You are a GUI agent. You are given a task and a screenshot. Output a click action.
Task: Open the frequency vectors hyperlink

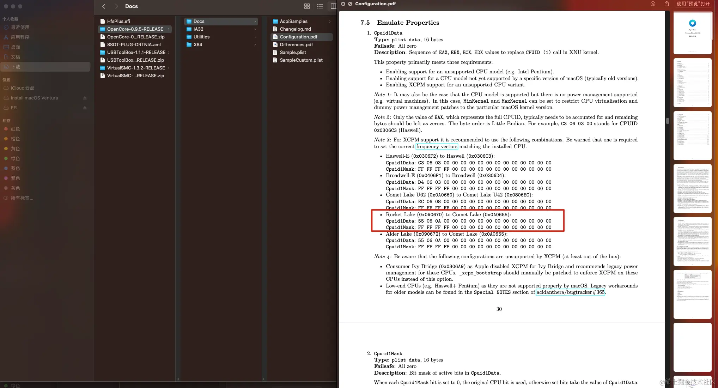(437, 146)
